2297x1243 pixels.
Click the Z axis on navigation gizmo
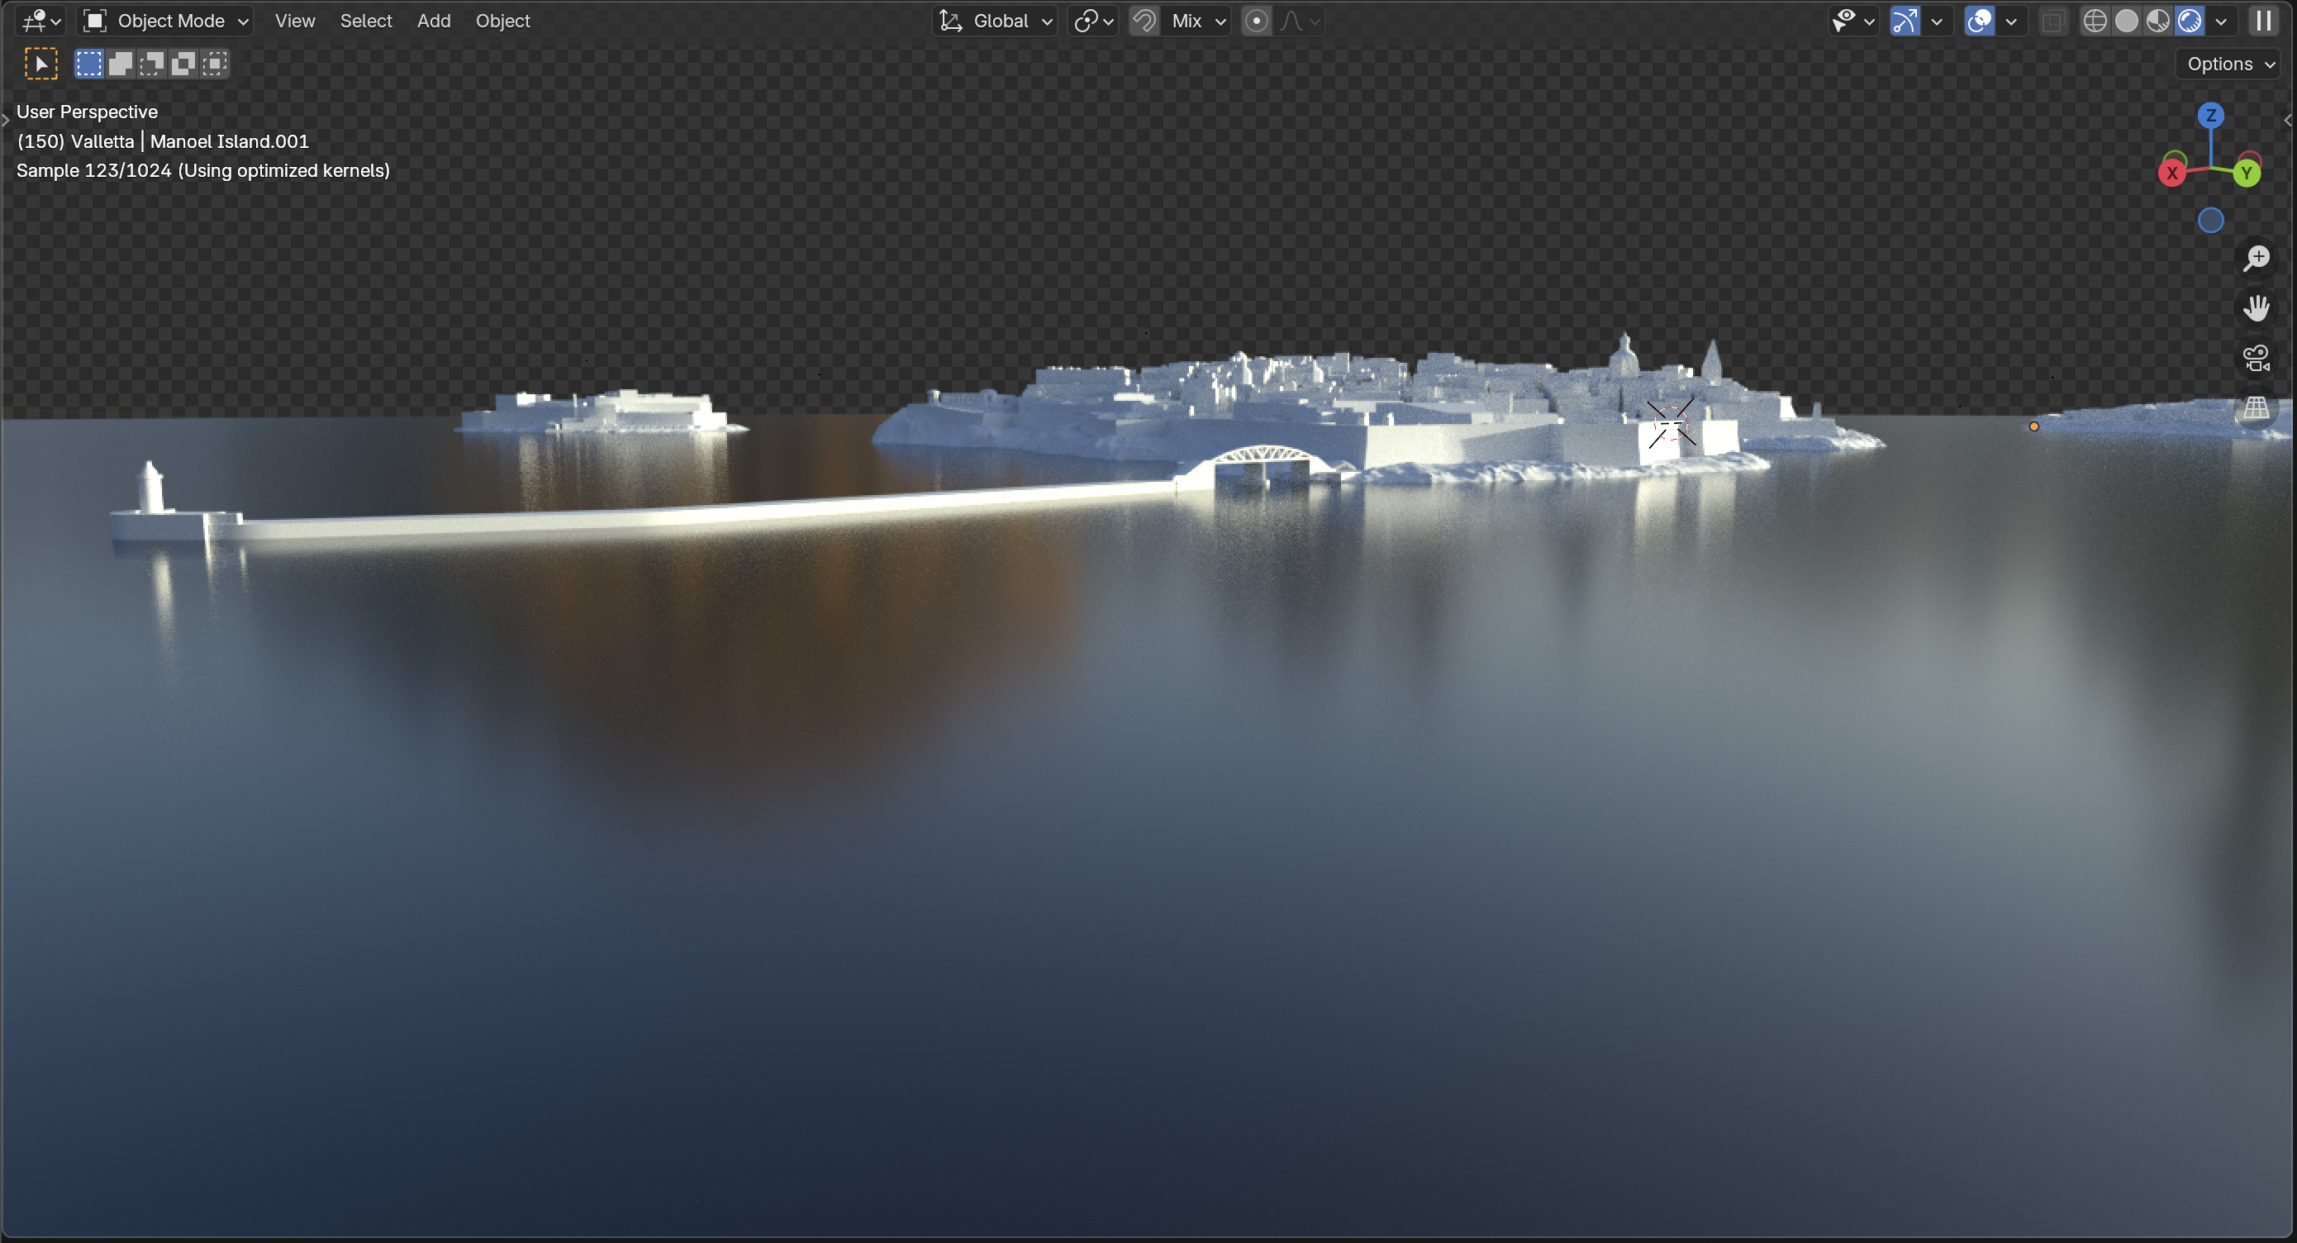click(2210, 115)
